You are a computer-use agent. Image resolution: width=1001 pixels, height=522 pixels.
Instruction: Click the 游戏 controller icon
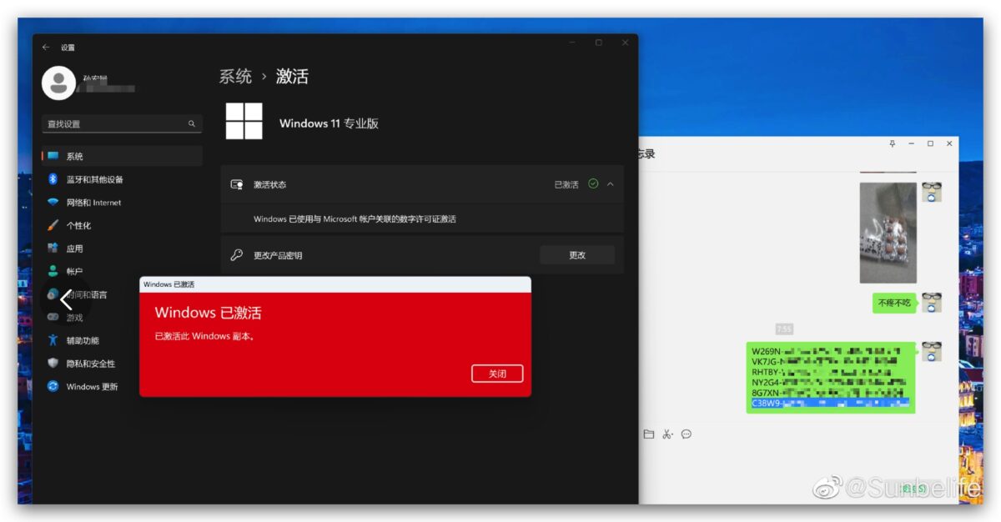(53, 317)
